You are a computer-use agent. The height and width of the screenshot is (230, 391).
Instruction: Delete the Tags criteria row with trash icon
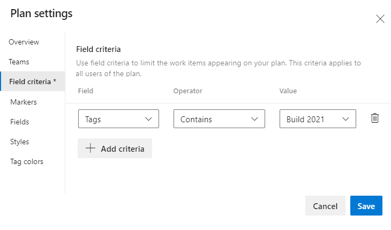pos(374,118)
